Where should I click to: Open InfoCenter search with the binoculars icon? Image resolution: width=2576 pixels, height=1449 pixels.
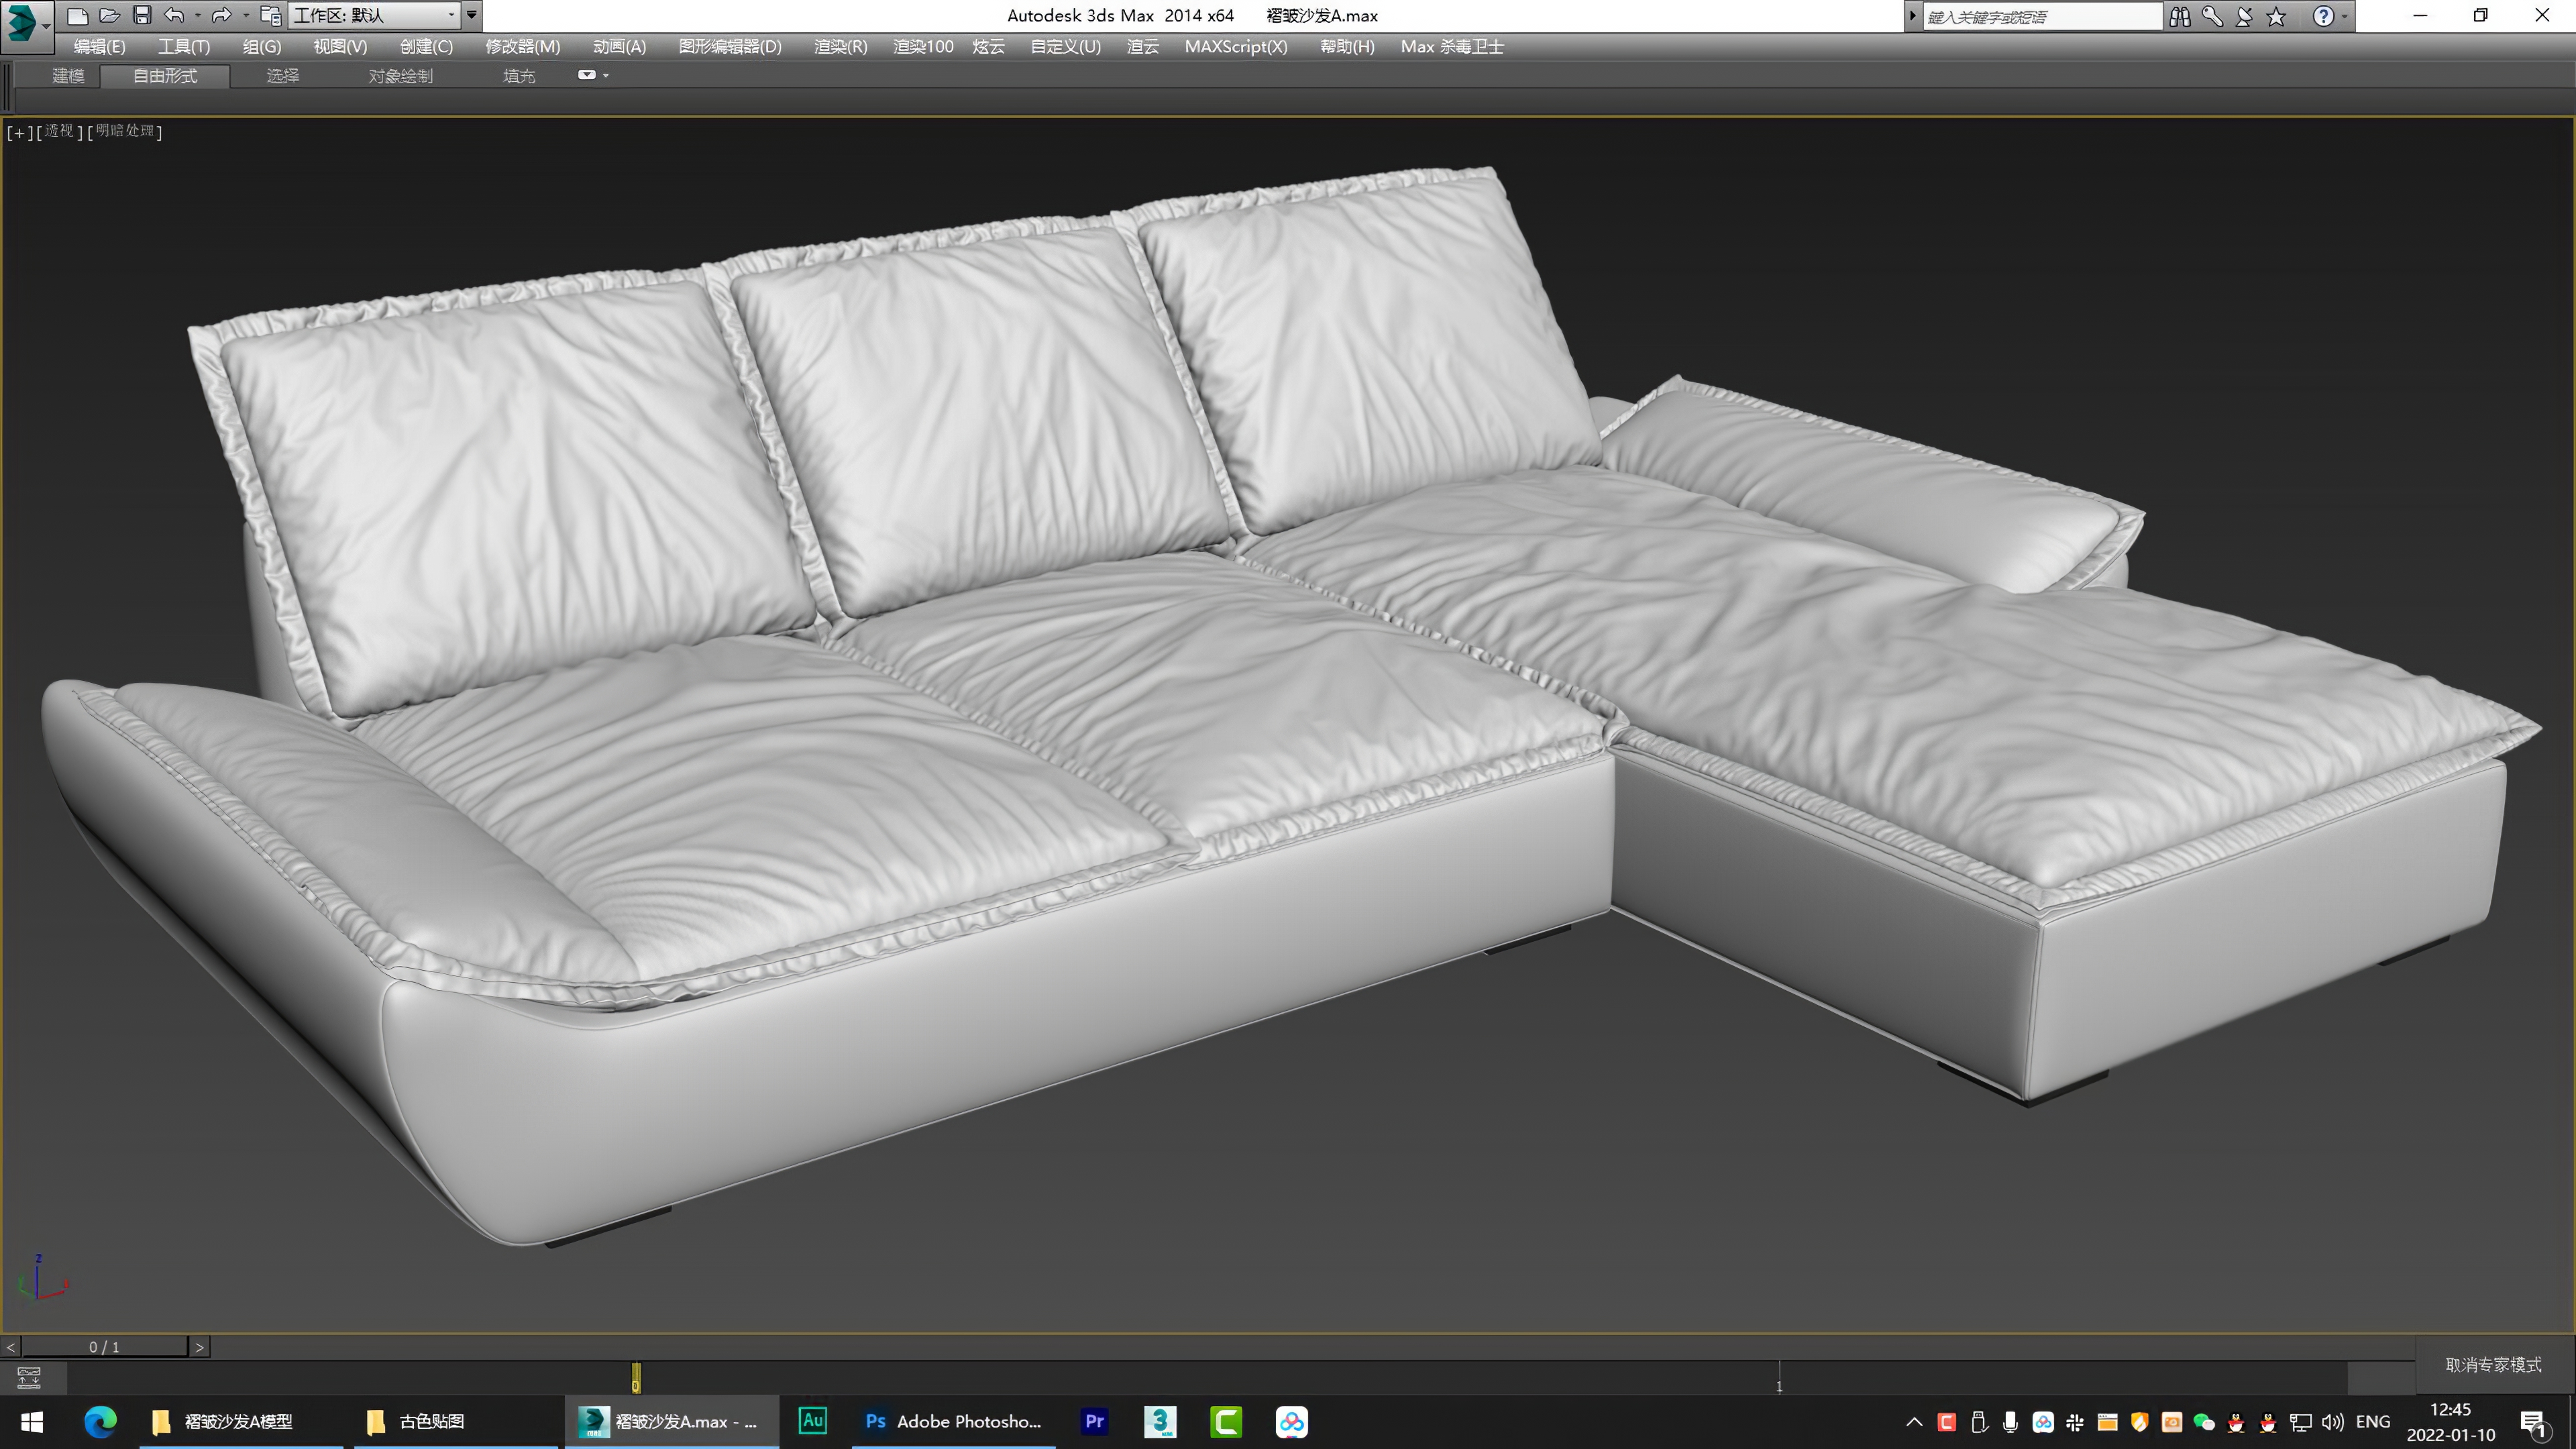point(2180,16)
